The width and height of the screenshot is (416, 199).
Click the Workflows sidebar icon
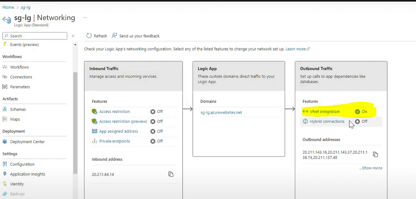(x=5, y=67)
